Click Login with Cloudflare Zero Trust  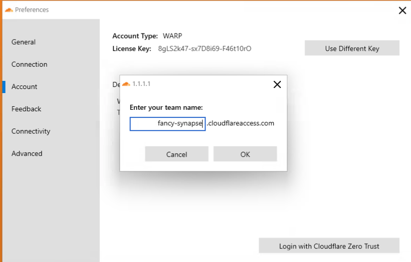(x=329, y=245)
